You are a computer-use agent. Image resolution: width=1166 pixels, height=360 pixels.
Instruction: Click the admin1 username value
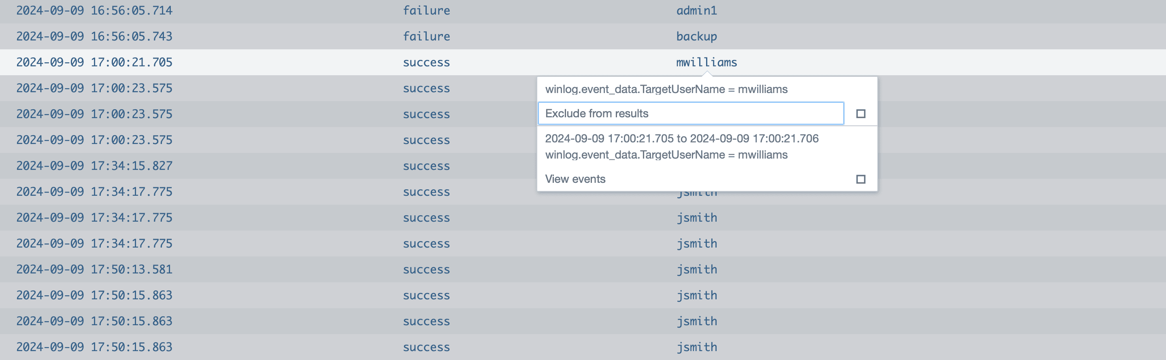[696, 11]
